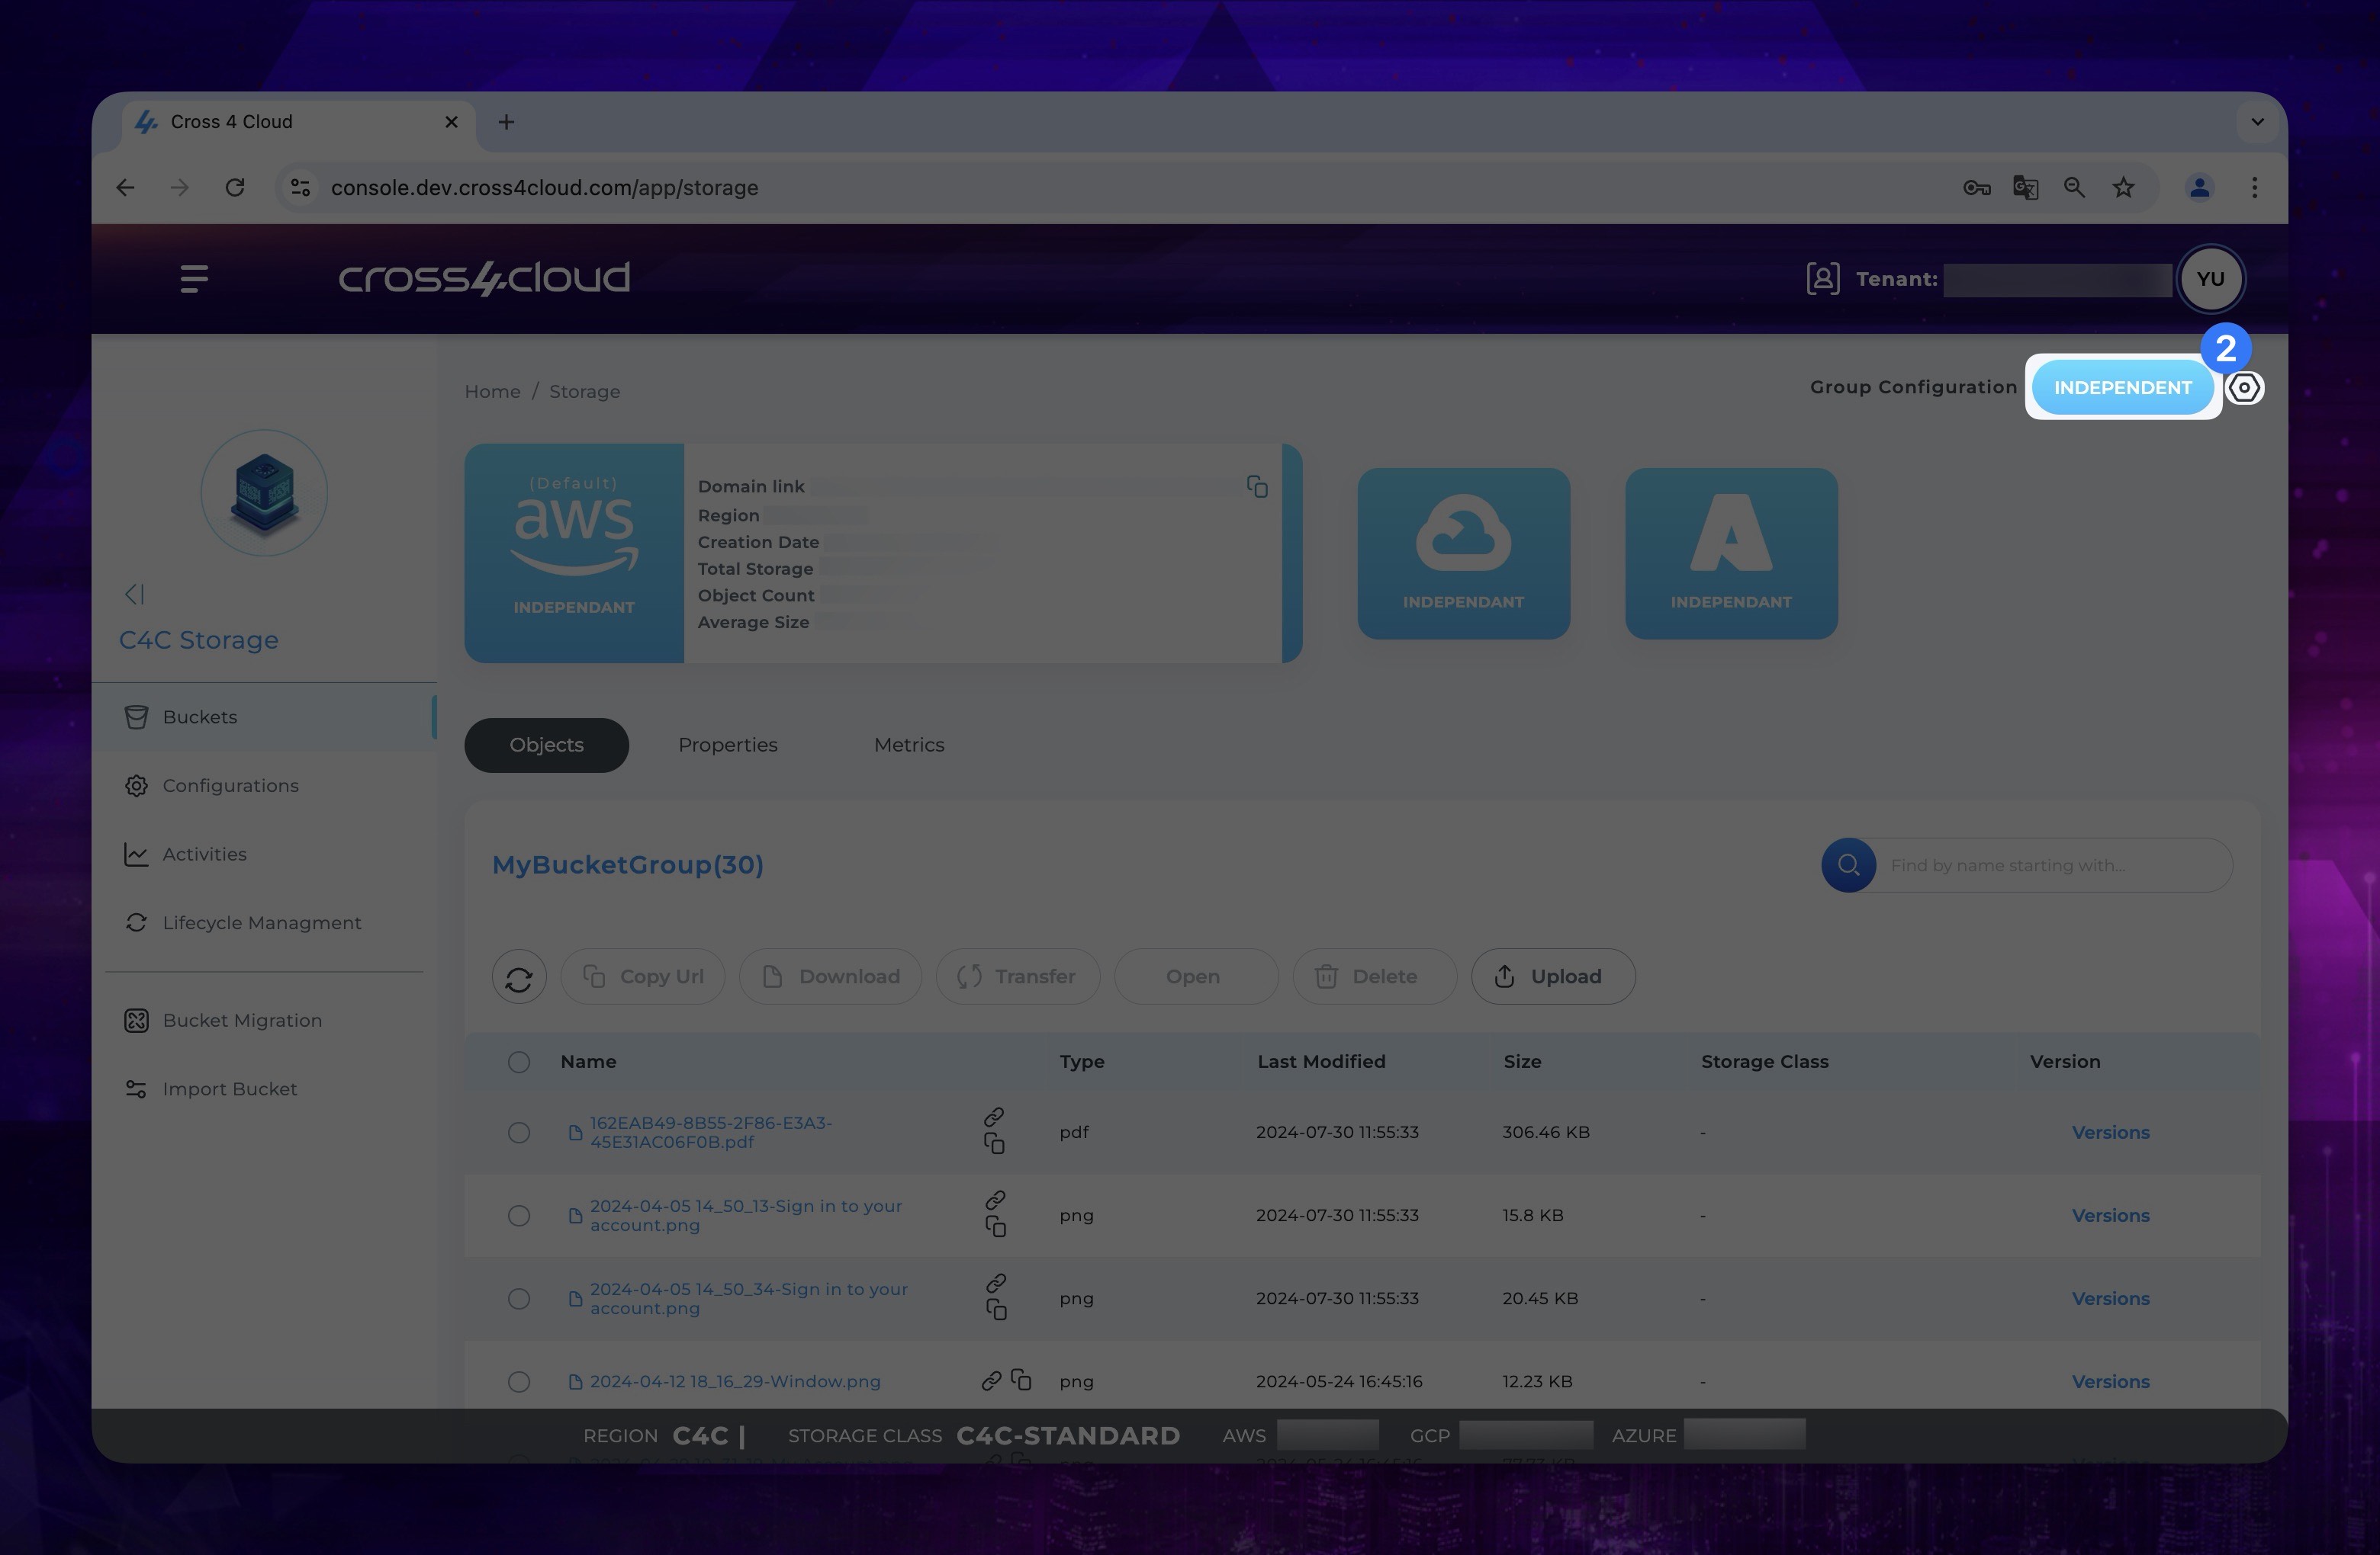Open the YU user avatar menu

click(x=2210, y=279)
